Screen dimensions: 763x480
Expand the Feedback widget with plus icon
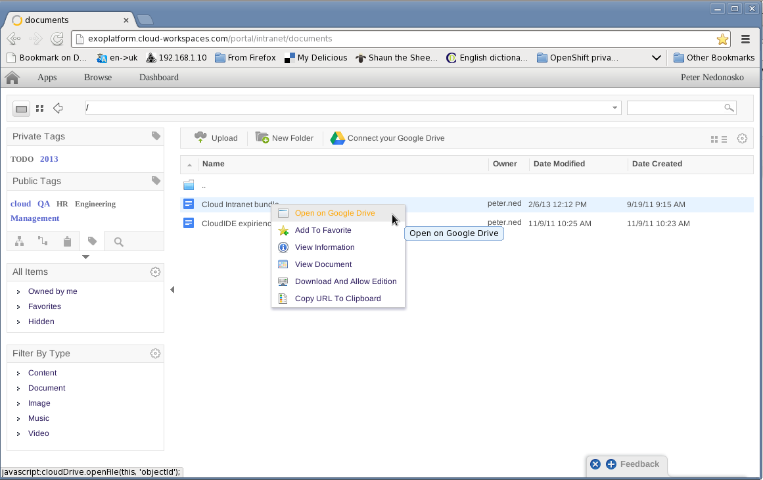click(611, 464)
